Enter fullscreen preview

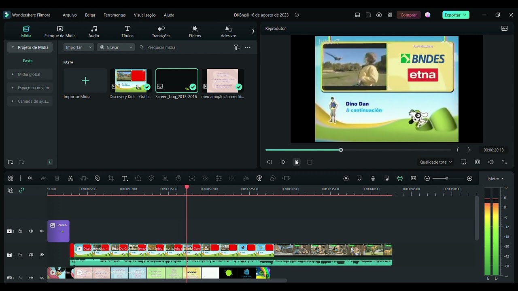tap(505, 162)
